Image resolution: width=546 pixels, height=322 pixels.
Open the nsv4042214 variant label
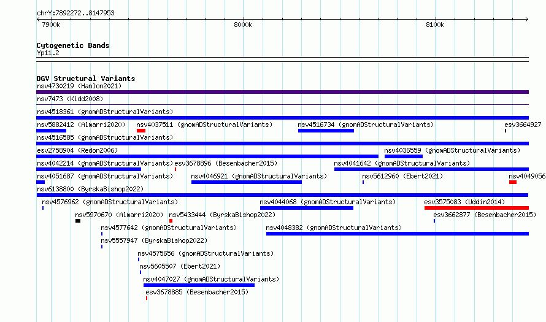pos(105,163)
